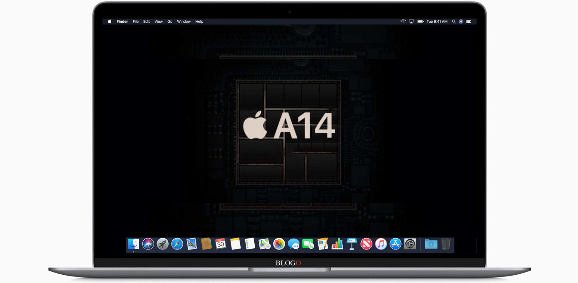Open the Window menu
Image resolution: width=578 pixels, height=283 pixels.
[x=184, y=22]
